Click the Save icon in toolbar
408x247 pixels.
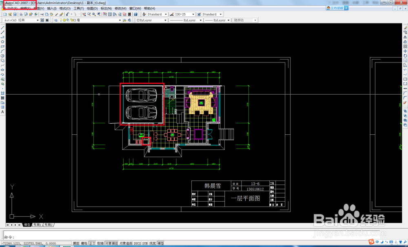pyautogui.click(x=15, y=14)
